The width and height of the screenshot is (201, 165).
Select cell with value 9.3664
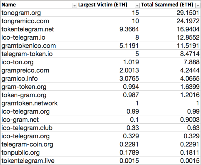click(108, 29)
